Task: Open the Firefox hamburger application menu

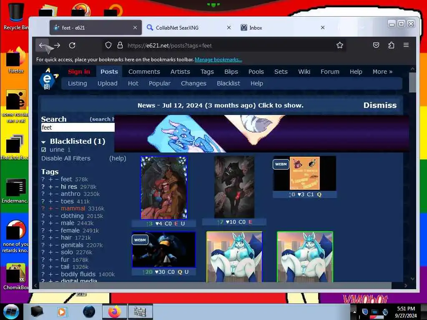Action: click(406, 45)
